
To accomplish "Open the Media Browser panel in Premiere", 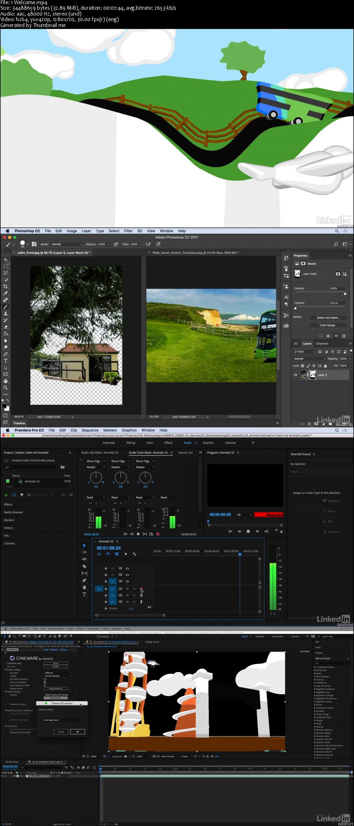I will pyautogui.click(x=13, y=512).
